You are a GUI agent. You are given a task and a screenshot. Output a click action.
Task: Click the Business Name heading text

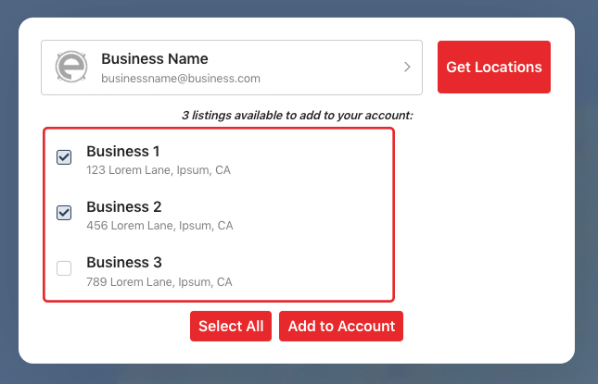[155, 58]
